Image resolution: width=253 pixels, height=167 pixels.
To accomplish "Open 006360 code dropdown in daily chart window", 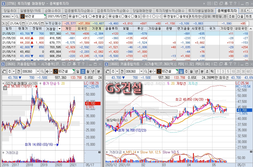I will pyautogui.click(x=141, y=71).
